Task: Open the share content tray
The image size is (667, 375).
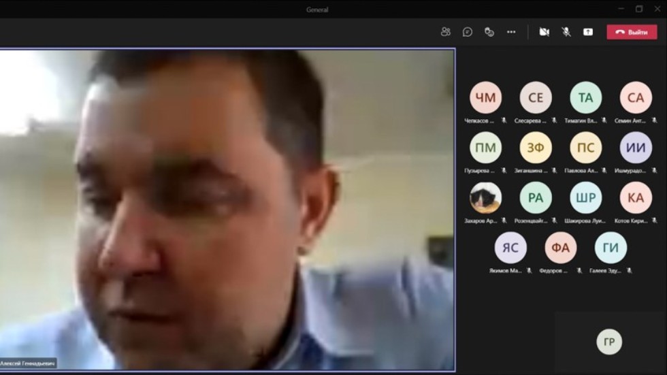Action: 588,32
